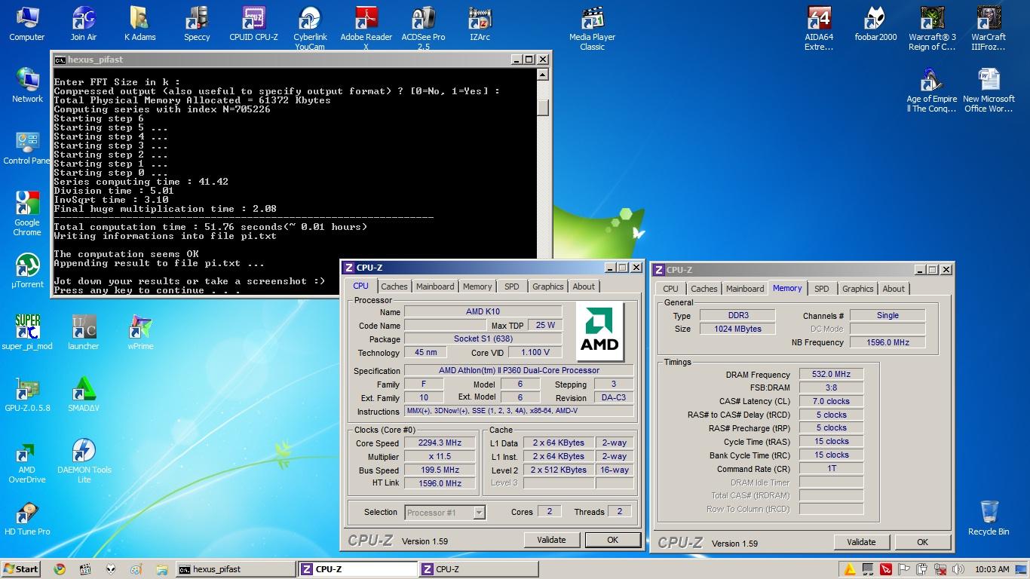This screenshot has height=579, width=1030.
Task: Open Adobe Reader X desktop icon
Action: pos(366,29)
